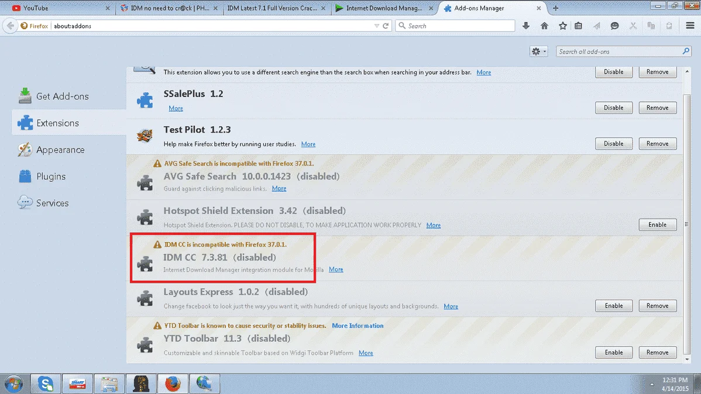Screen dimensions: 701x394
Task: Enable Hotspot Shield Extension
Action: (x=658, y=224)
